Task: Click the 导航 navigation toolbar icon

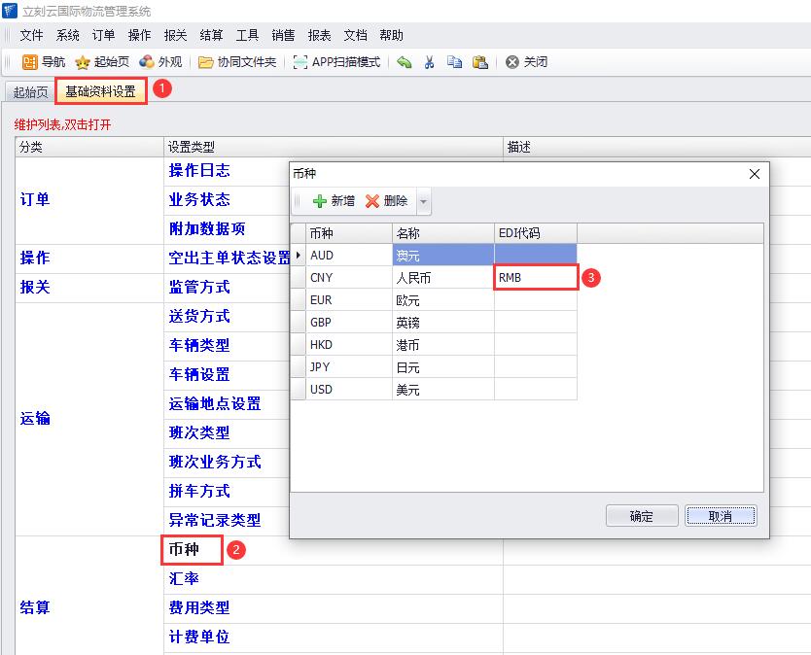Action: [x=43, y=62]
